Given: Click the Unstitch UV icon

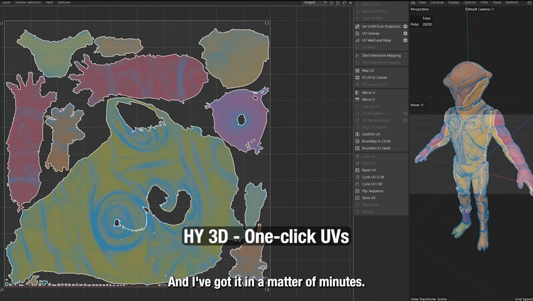Looking at the screenshot, I should 357,134.
